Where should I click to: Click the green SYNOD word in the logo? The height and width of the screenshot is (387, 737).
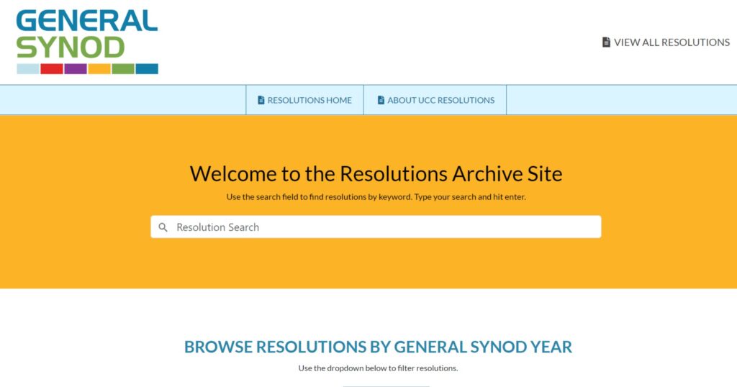pos(71,47)
